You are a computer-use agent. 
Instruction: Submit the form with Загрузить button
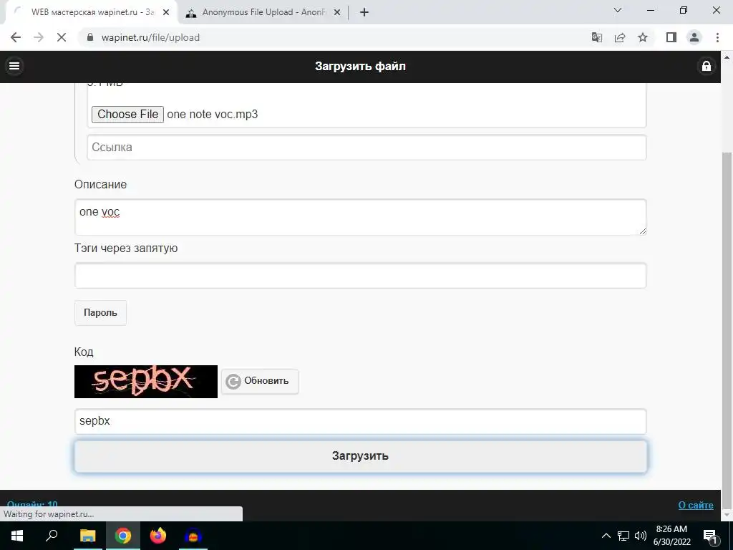click(x=361, y=456)
